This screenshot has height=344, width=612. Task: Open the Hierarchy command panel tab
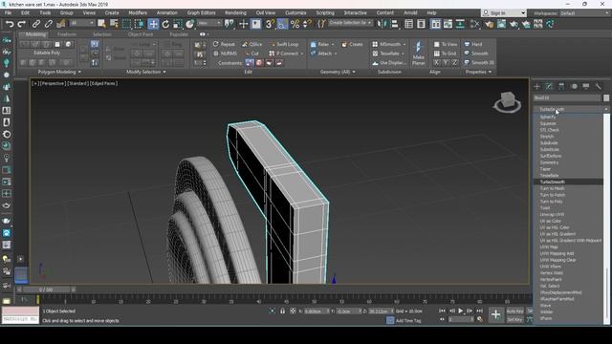point(561,87)
